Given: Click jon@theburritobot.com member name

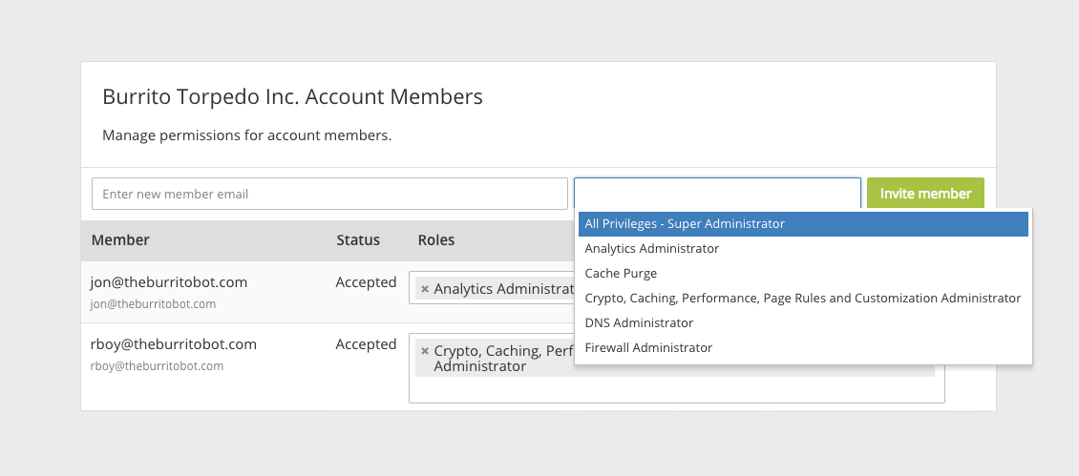Looking at the screenshot, I should click(x=169, y=282).
